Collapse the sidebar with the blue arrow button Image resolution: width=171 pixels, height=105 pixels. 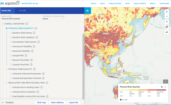88,11
